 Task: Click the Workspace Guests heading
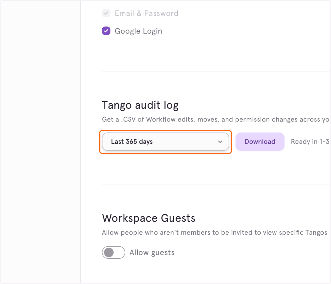[x=149, y=218]
